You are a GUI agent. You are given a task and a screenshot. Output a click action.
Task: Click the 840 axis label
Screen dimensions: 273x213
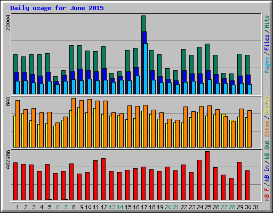[8, 102]
